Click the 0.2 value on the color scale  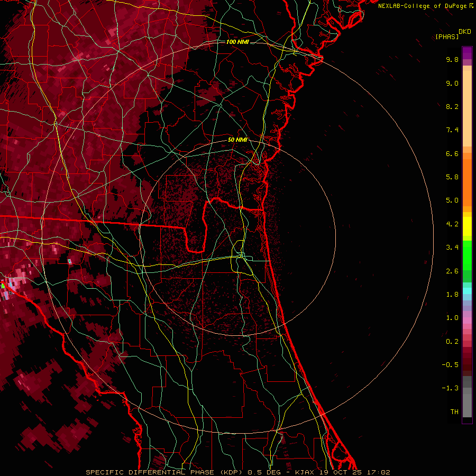452,342
